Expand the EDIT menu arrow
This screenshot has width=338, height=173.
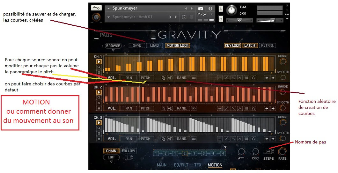tap(111, 162)
